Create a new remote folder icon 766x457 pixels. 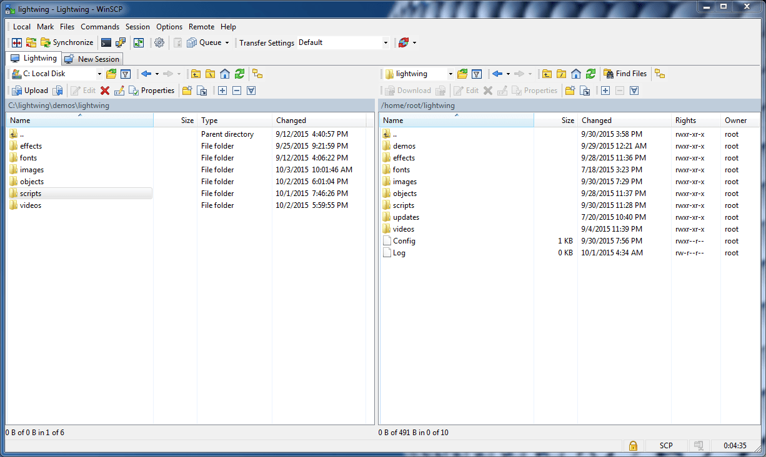[x=570, y=91]
